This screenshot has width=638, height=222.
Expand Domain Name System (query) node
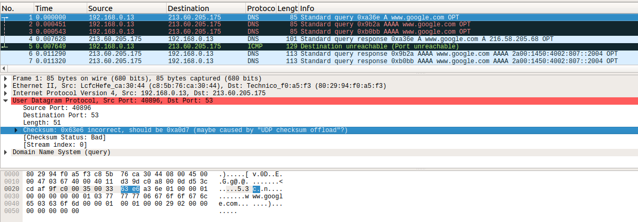click(6, 153)
